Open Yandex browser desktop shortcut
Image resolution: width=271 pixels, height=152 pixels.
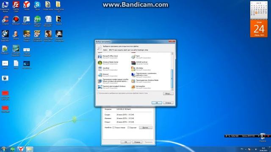click(27, 6)
